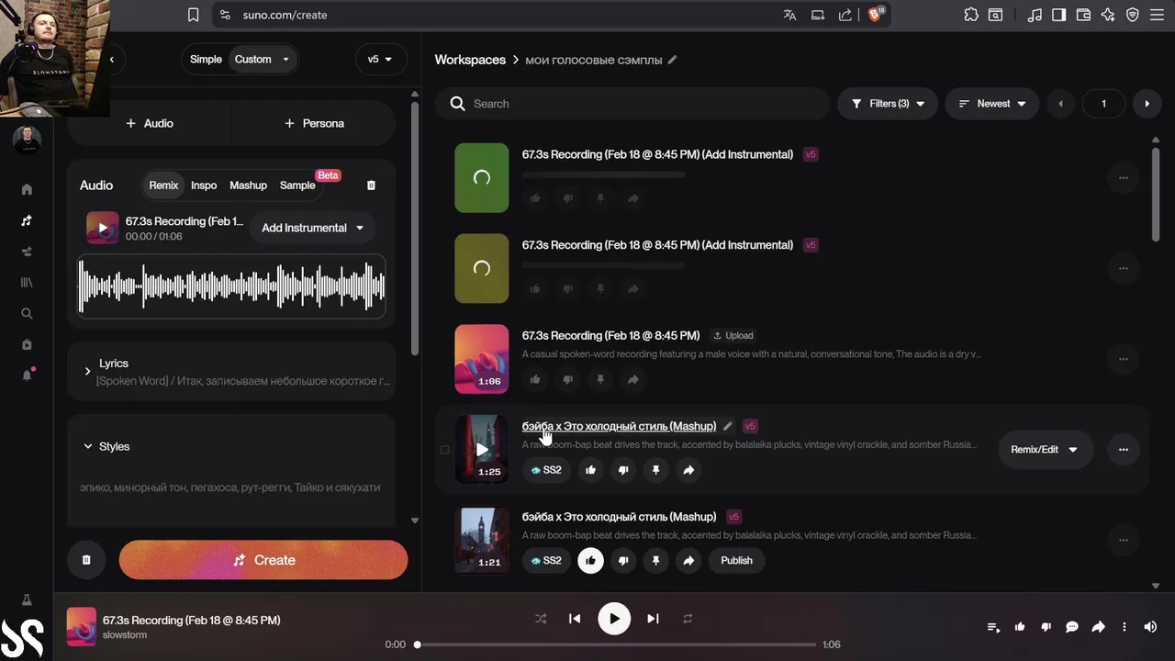Viewport: 1175px width, 661px height.
Task: Open comments from the player bar
Action: (1071, 627)
